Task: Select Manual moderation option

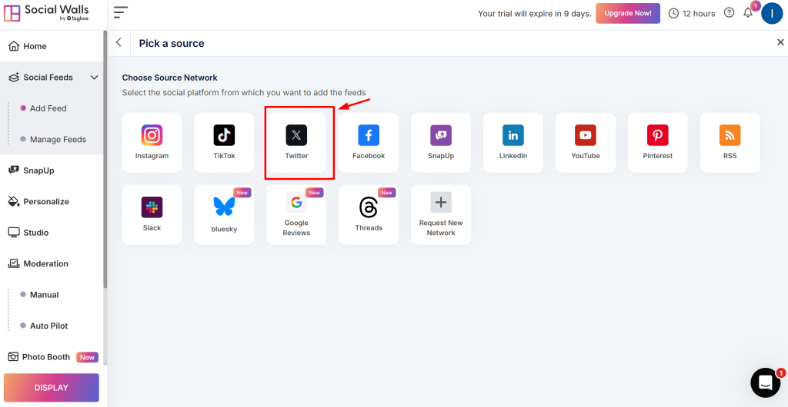Action: pos(44,295)
